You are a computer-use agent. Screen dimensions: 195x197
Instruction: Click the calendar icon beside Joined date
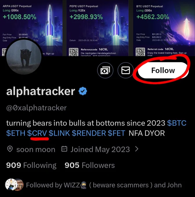[x=64, y=149]
